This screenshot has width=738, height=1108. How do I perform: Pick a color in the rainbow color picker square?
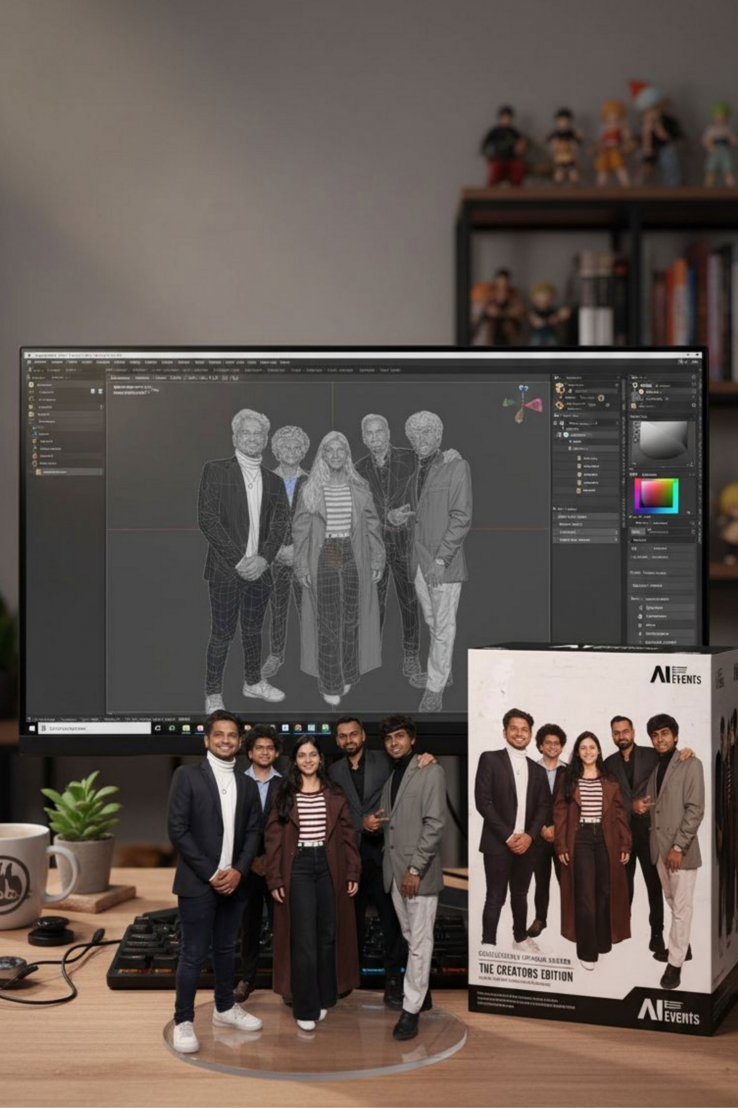tap(656, 495)
